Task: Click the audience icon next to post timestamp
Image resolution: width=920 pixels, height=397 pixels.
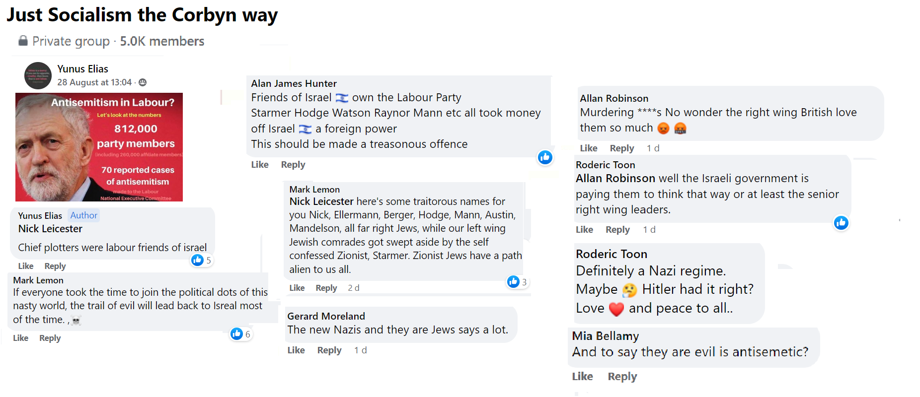Action: pyautogui.click(x=143, y=82)
